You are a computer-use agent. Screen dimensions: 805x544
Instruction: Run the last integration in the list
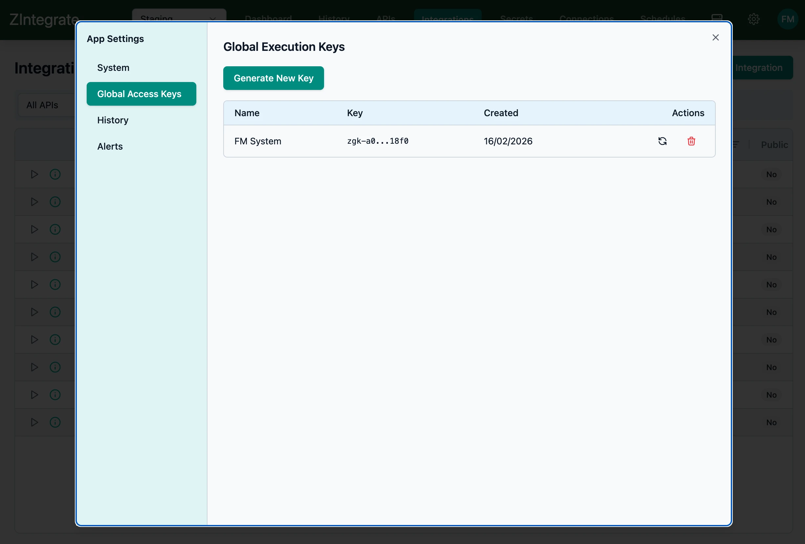point(33,422)
